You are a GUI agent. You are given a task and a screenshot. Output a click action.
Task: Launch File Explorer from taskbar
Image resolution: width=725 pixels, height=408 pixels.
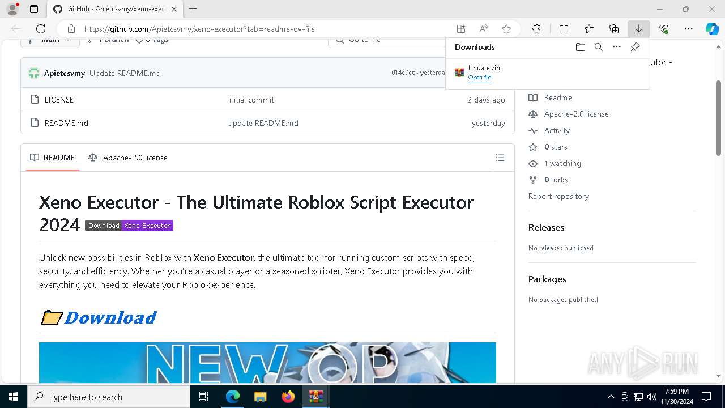[x=260, y=397]
